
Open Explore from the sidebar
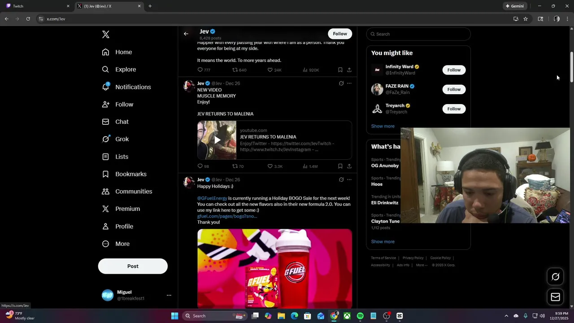[x=119, y=70]
